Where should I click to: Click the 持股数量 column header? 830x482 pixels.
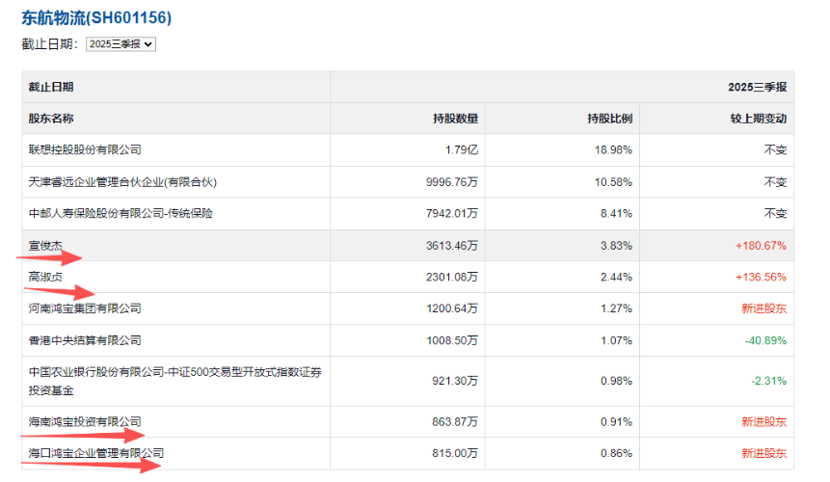point(455,119)
